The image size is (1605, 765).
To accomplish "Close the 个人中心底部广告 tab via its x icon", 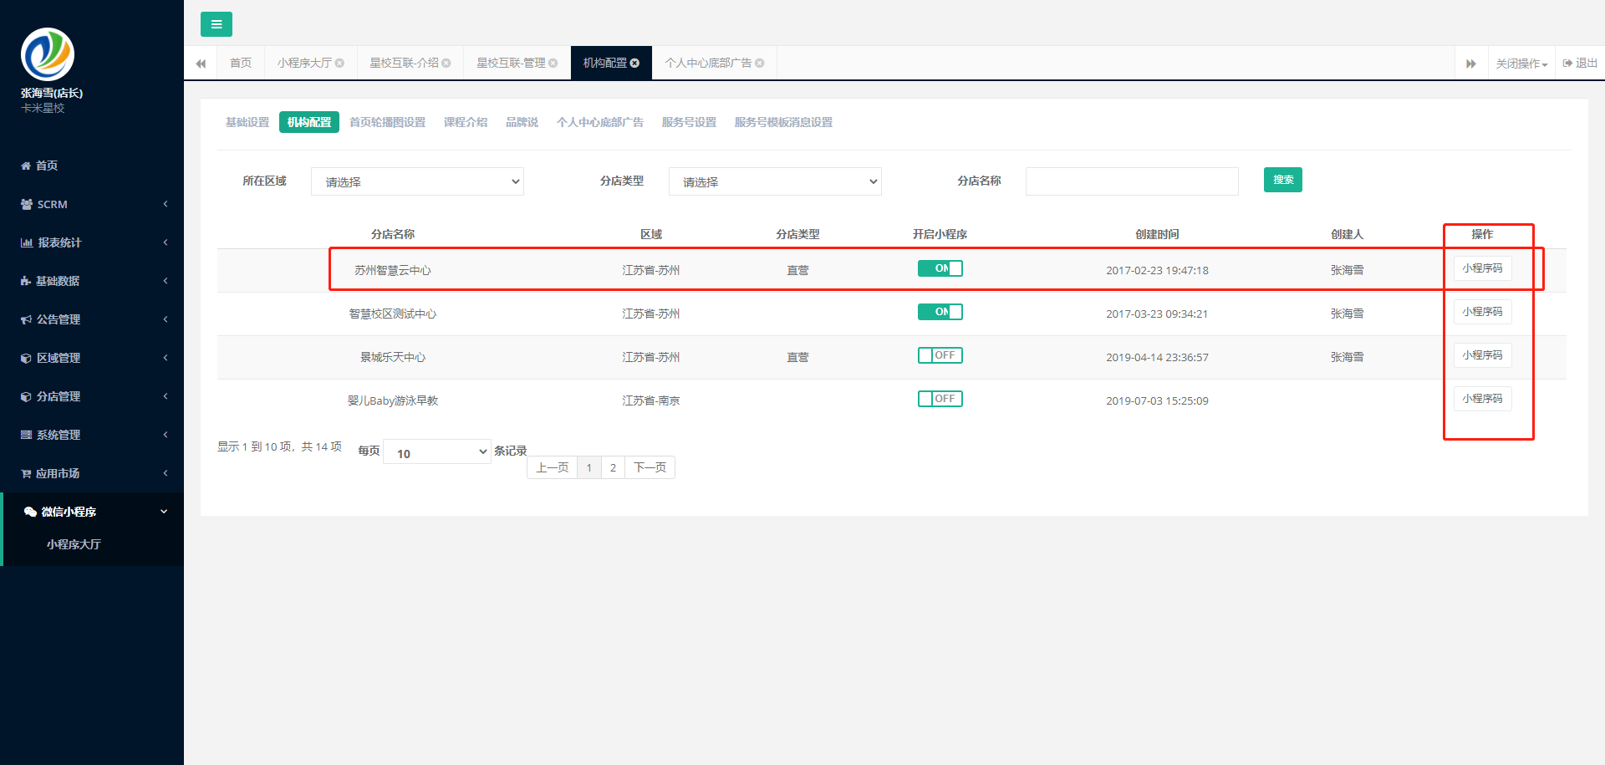I will point(759,64).
